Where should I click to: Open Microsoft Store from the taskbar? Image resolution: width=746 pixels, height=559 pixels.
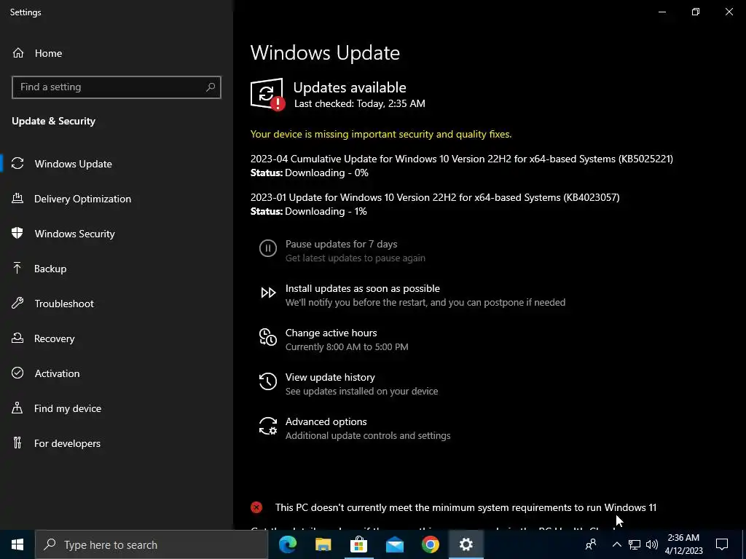pos(358,544)
